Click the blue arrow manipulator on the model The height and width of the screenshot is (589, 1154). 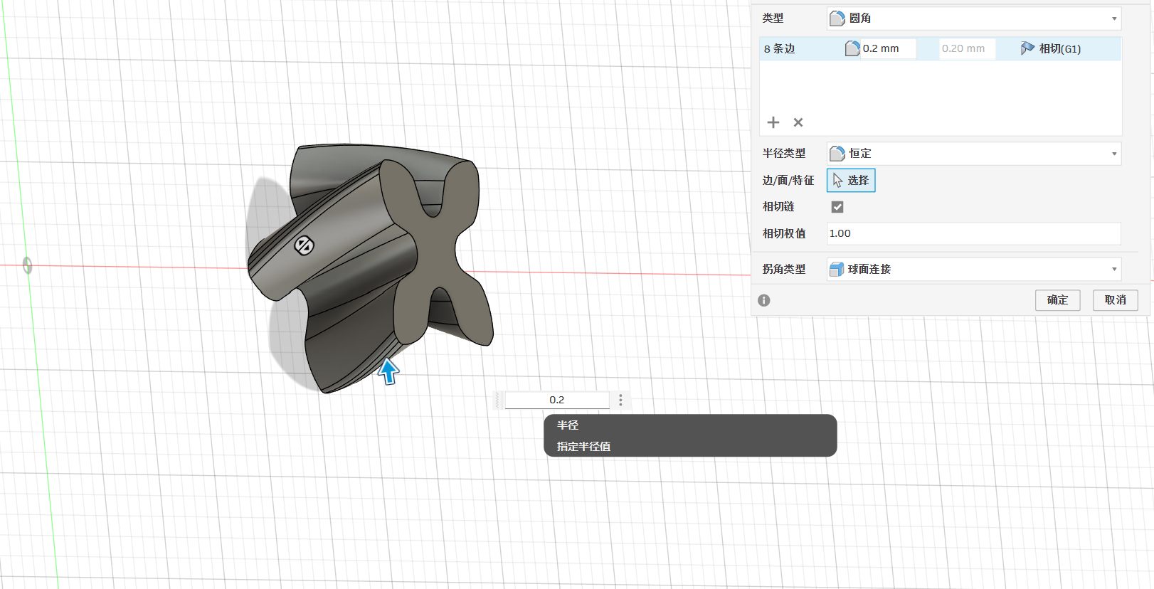pos(388,371)
